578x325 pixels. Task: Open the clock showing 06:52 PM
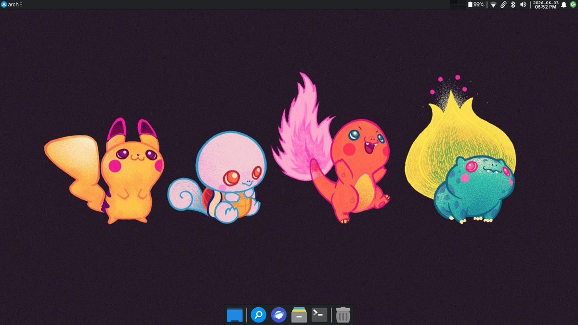(x=545, y=4)
